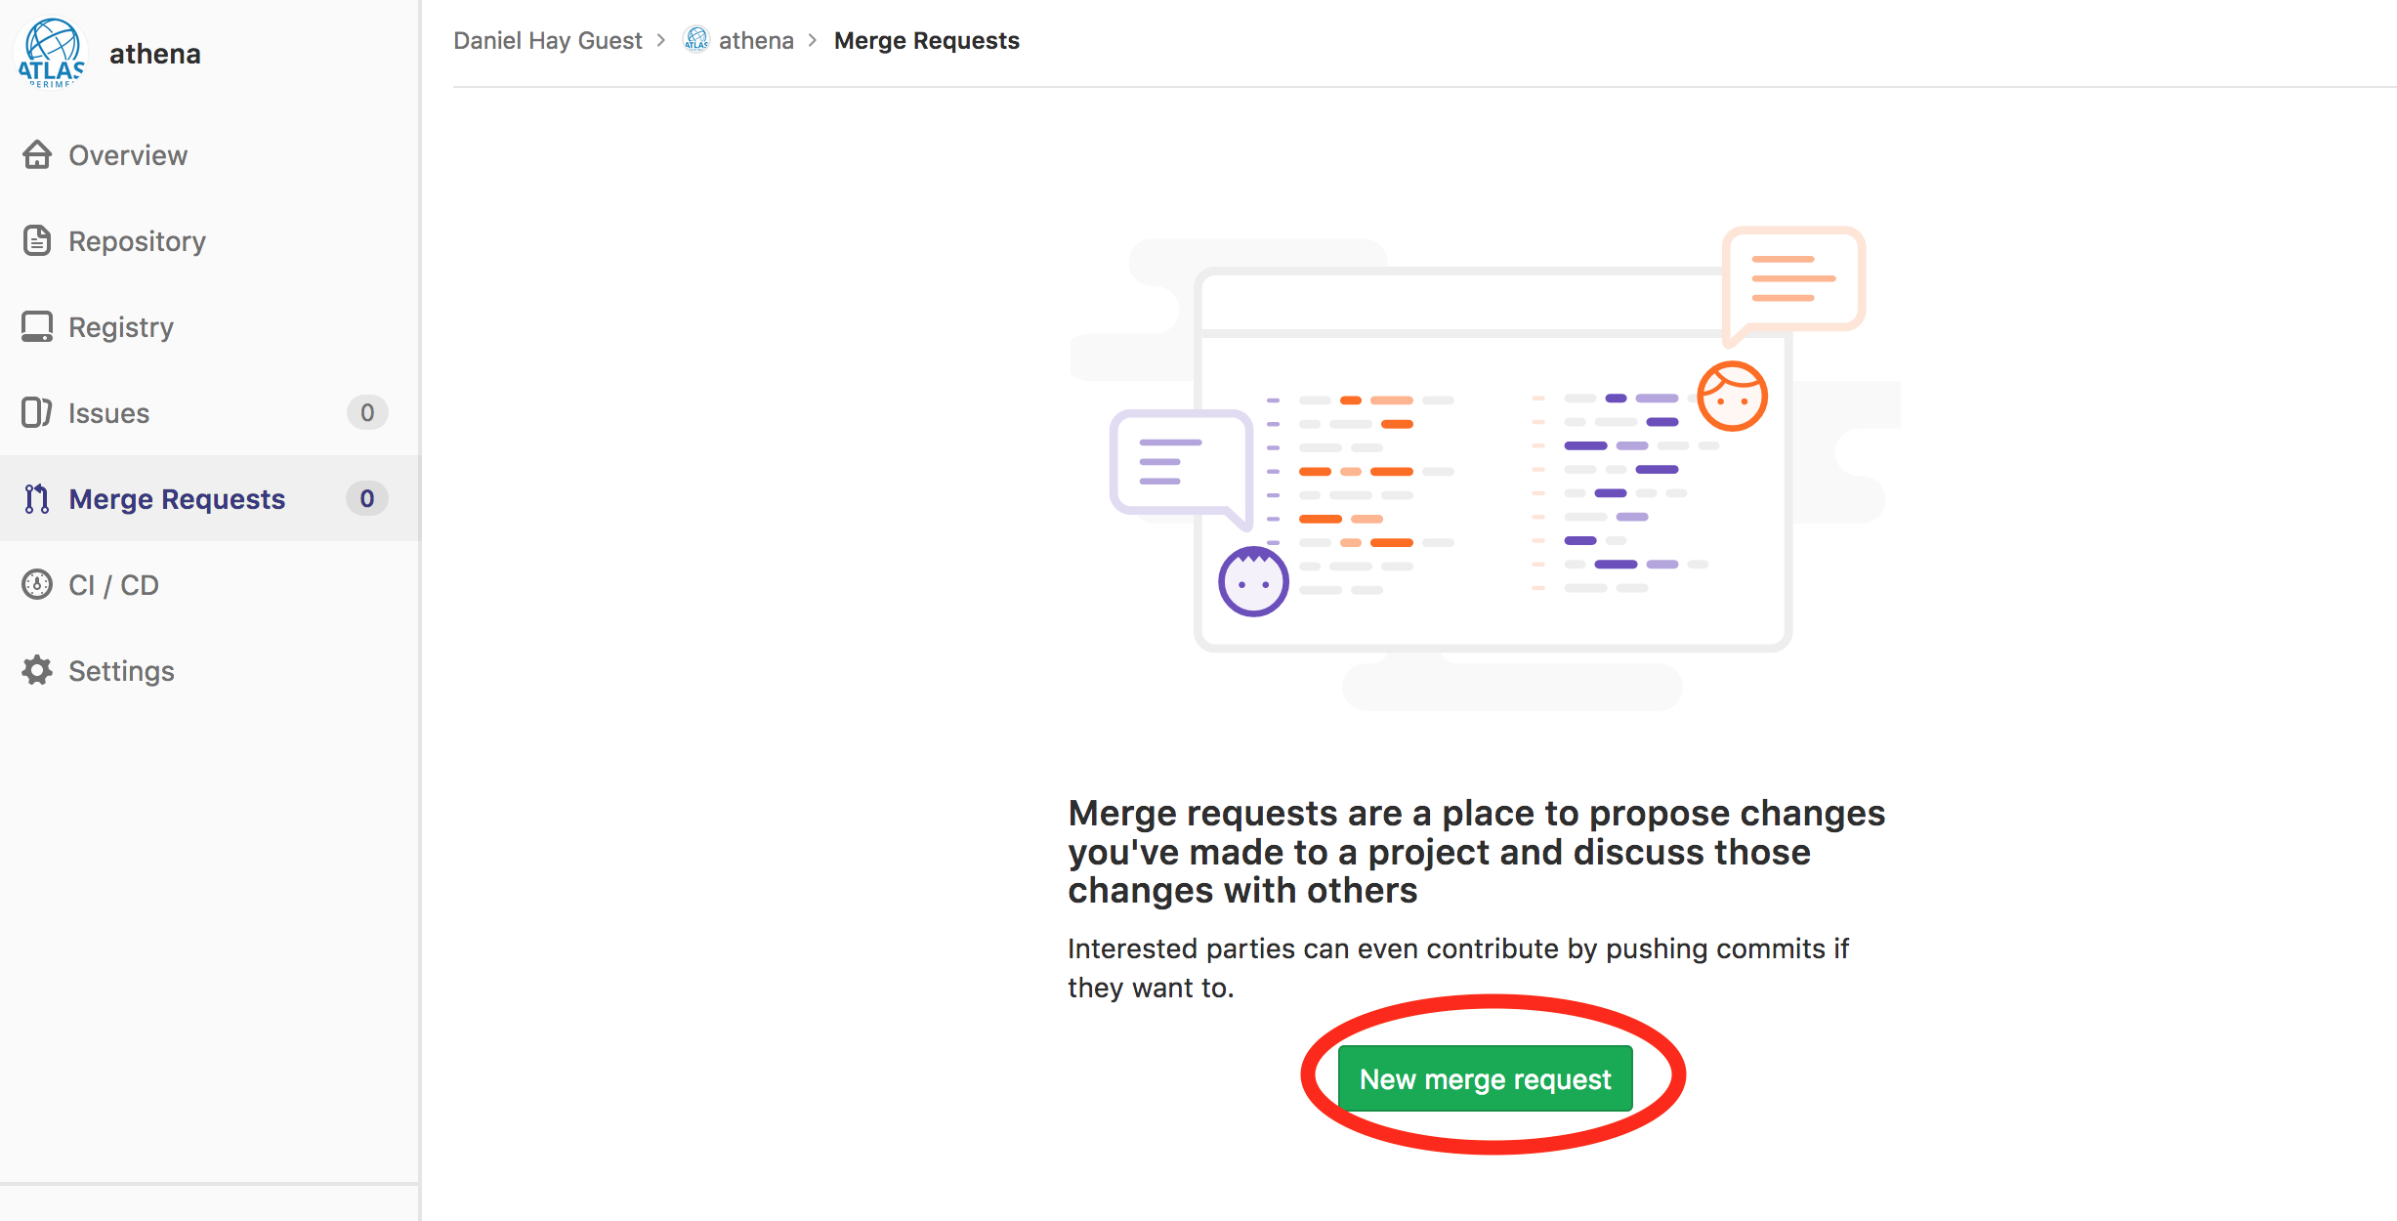Expand the Settings section in sidebar
2397x1221 pixels.
121,670
